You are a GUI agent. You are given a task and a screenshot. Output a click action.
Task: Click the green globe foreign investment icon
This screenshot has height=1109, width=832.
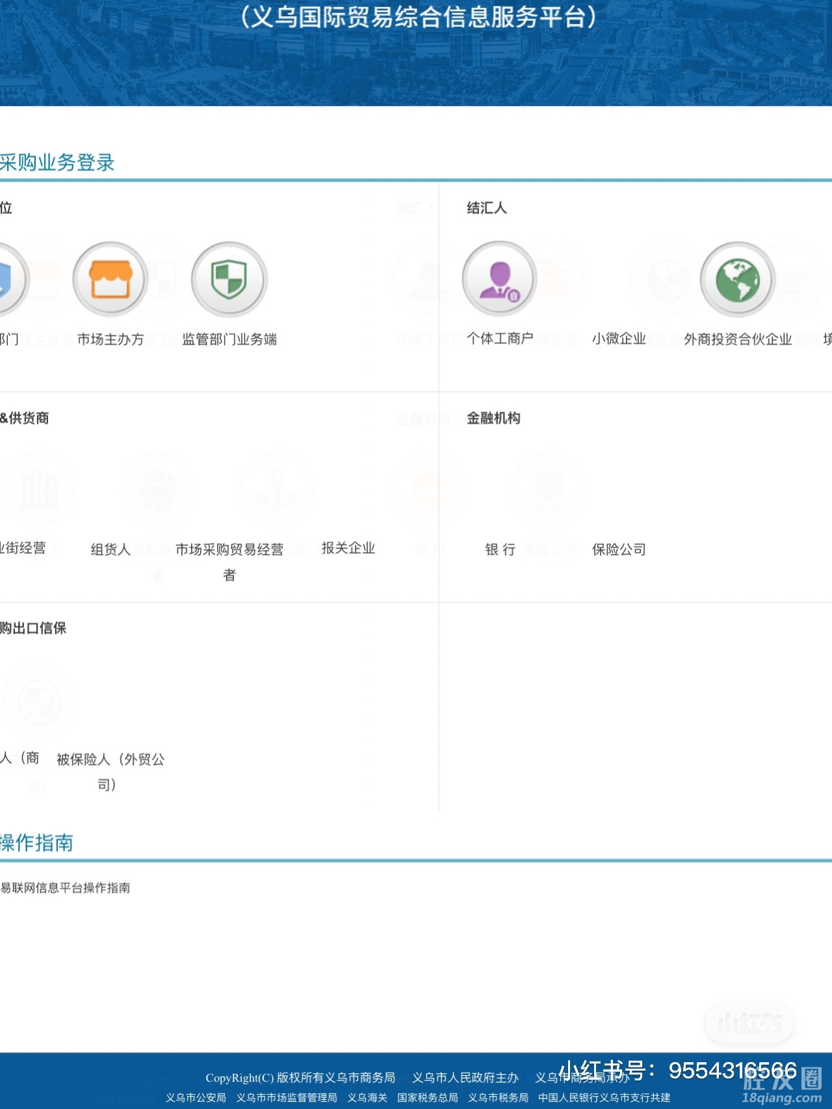pyautogui.click(x=737, y=280)
